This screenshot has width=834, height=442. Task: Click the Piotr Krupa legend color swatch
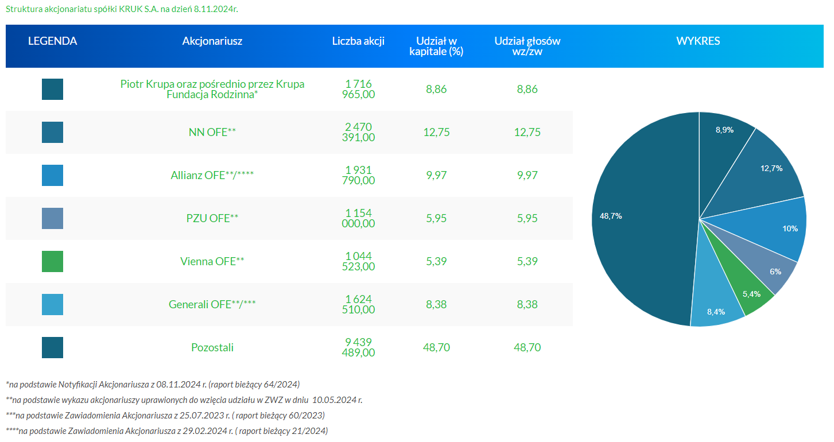[x=52, y=89]
